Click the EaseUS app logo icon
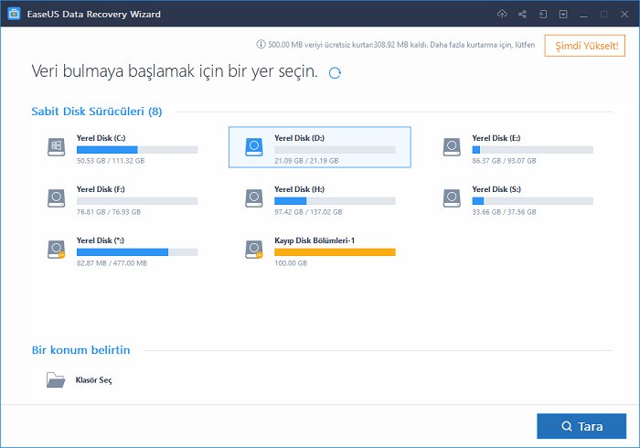Image resolution: width=640 pixels, height=448 pixels. click(x=14, y=15)
